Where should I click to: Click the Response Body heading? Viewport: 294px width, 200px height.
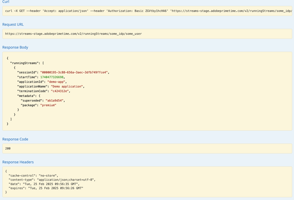click(15, 47)
